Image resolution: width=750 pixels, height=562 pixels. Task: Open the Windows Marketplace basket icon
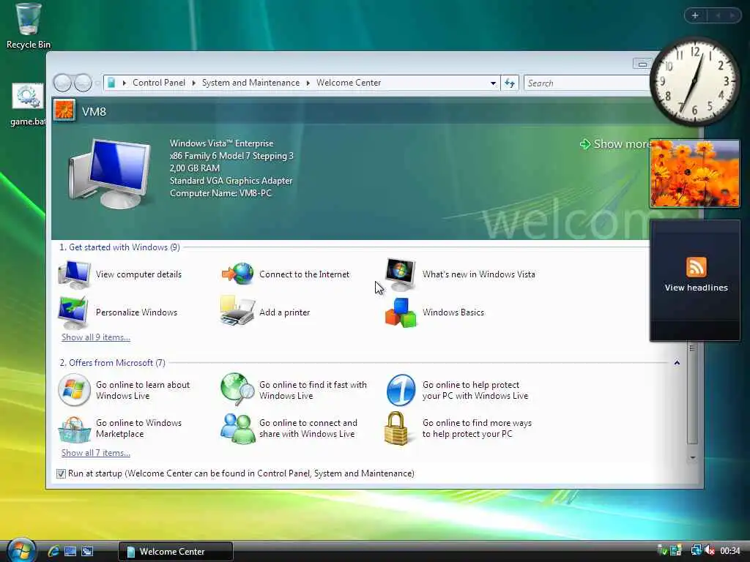coord(74,429)
